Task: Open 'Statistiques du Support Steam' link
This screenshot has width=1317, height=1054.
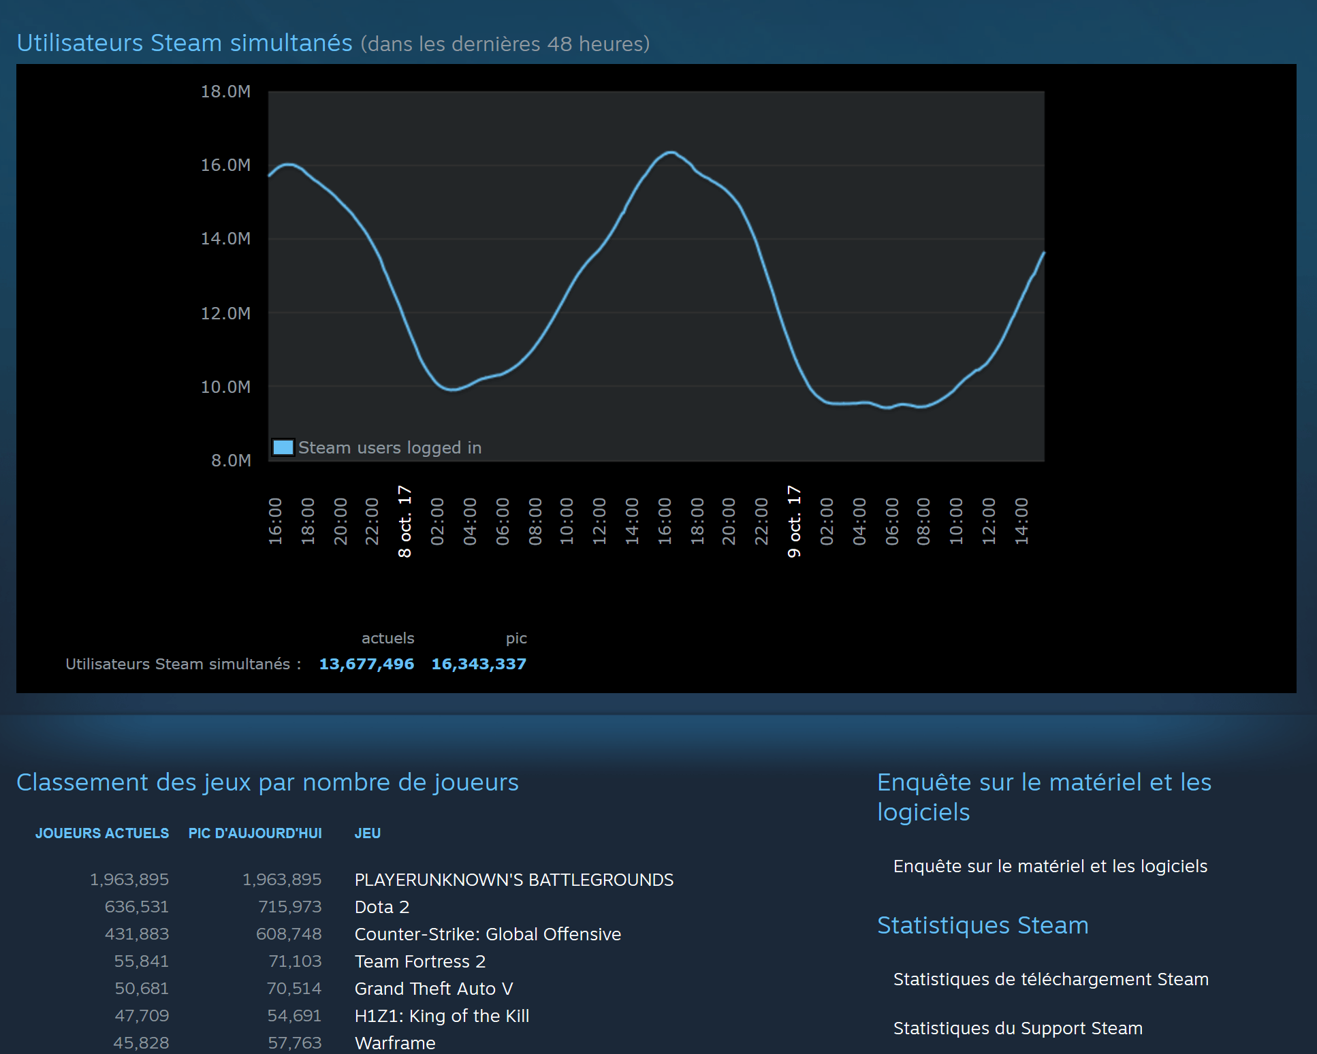Action: (1017, 1028)
